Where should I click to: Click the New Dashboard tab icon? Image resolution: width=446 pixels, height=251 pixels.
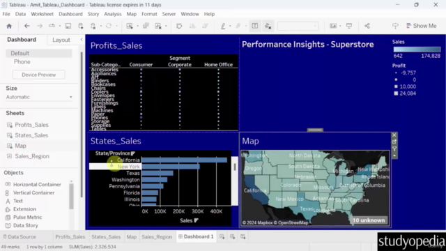(232, 237)
